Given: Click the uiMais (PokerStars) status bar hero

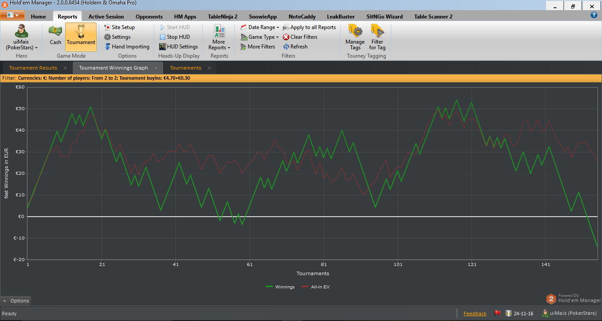Looking at the screenshot, I should [x=569, y=314].
